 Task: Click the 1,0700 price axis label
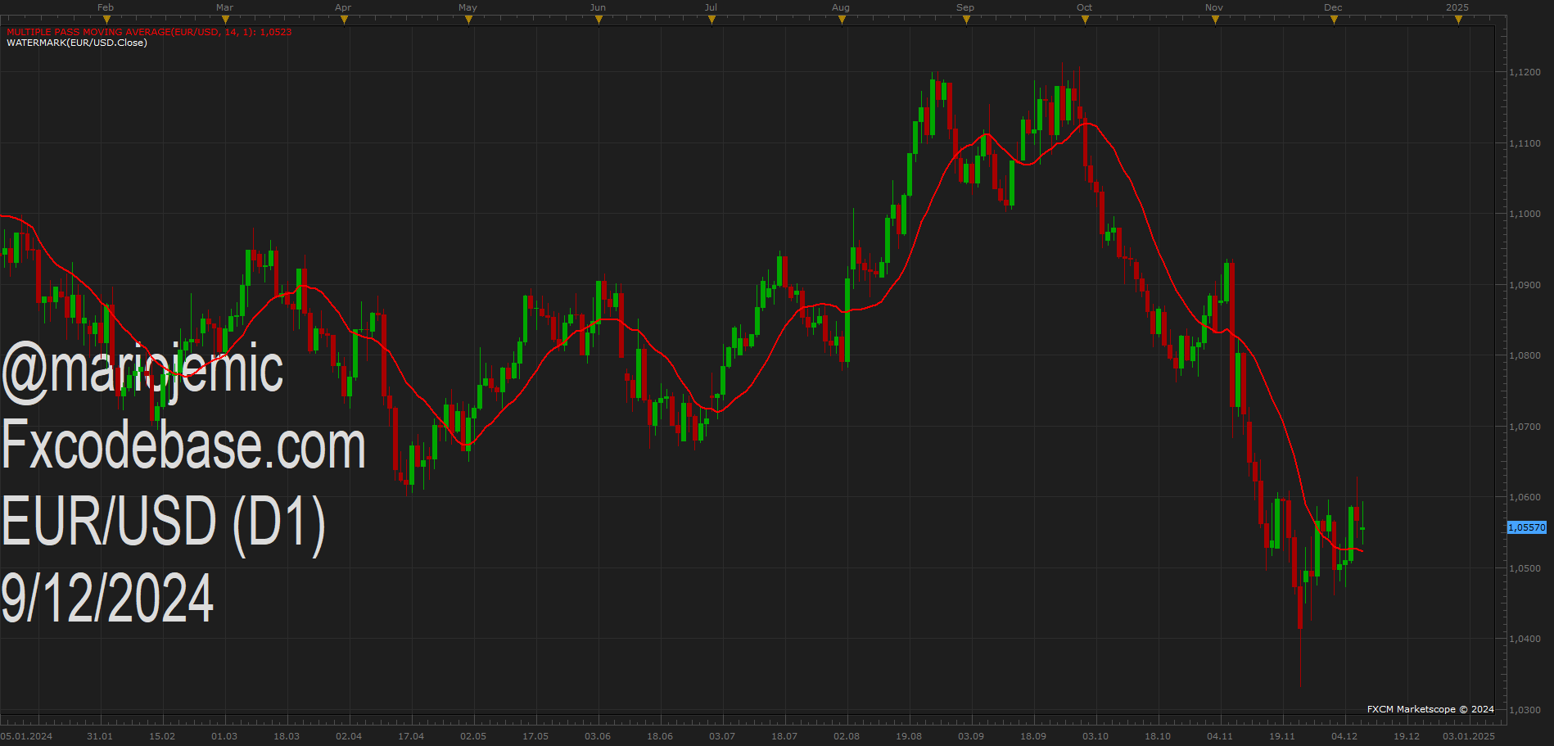click(x=1525, y=427)
